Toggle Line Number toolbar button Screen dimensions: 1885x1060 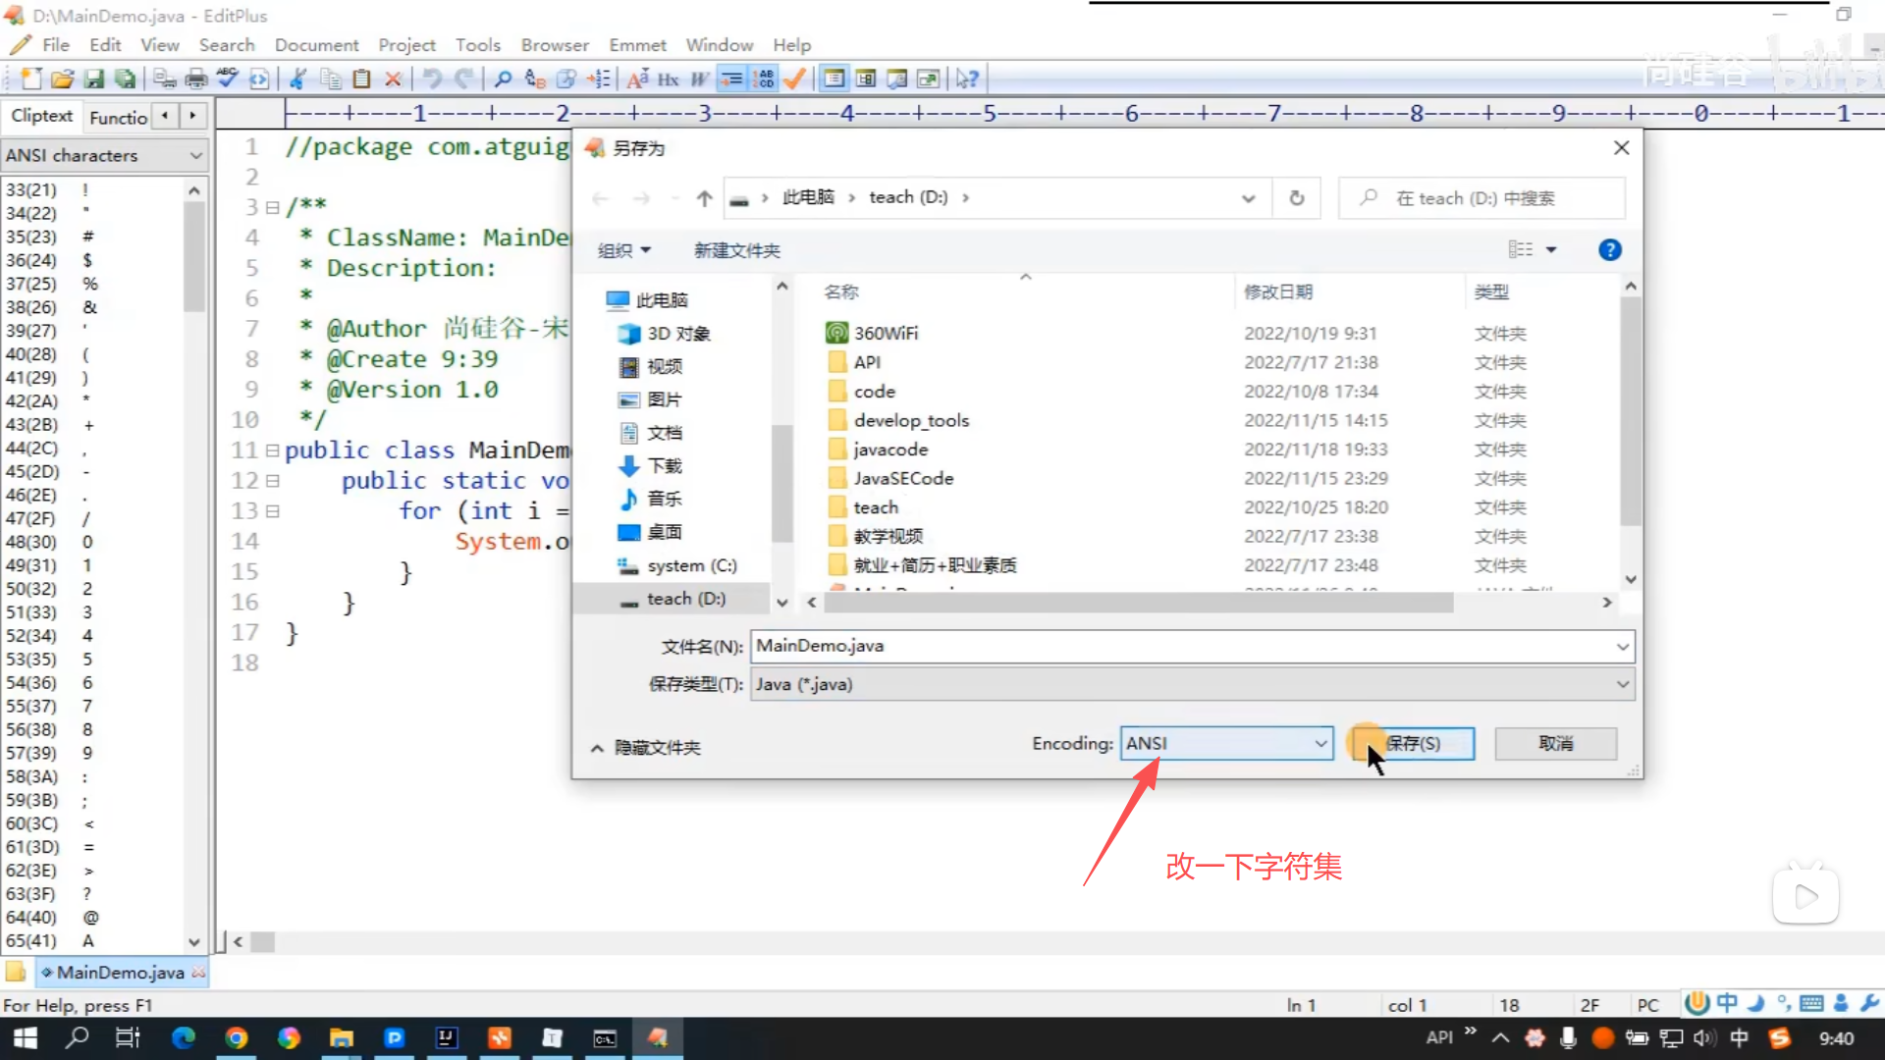click(764, 79)
